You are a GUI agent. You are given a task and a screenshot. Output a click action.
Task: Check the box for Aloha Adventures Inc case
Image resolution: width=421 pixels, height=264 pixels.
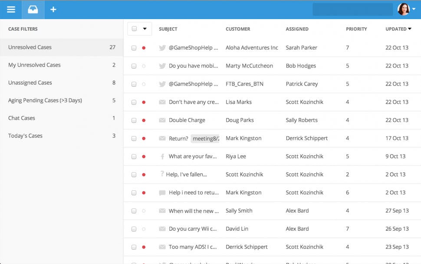click(134, 48)
